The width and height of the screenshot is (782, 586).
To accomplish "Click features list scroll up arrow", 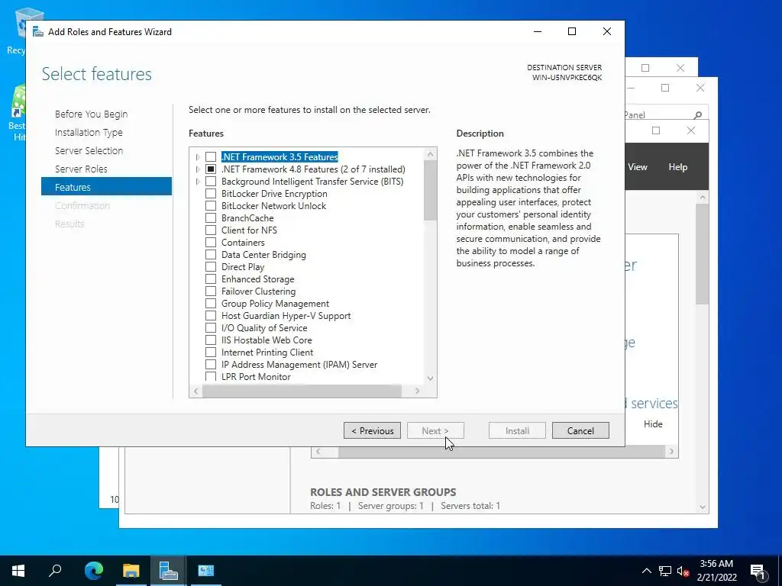I will pos(431,154).
